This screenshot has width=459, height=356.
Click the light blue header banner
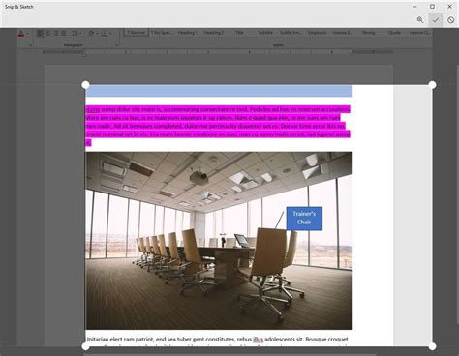[x=219, y=91]
